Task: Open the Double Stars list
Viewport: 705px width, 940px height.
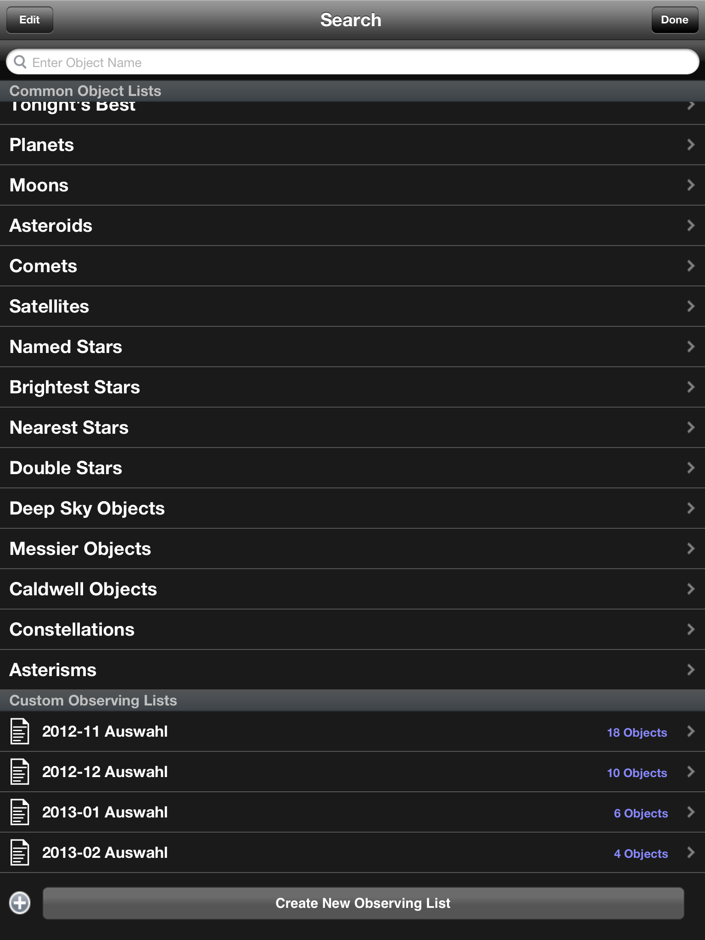Action: click(66, 468)
